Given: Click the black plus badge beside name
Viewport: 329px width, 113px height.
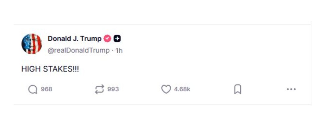Looking at the screenshot, I should 117,39.
